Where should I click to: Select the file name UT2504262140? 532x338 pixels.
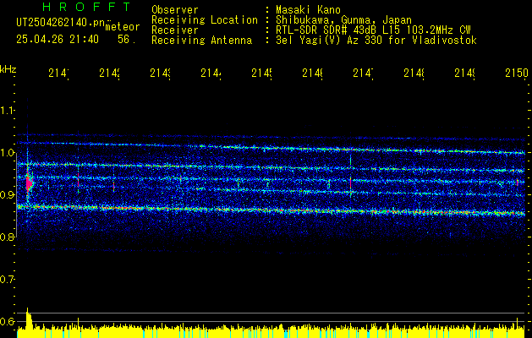pyautogui.click(x=61, y=23)
